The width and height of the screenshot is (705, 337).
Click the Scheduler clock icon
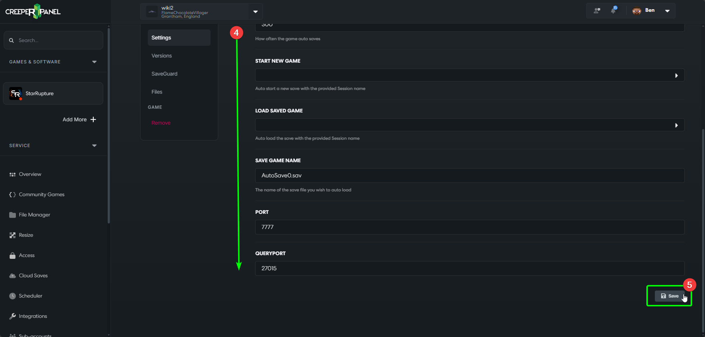click(x=12, y=296)
